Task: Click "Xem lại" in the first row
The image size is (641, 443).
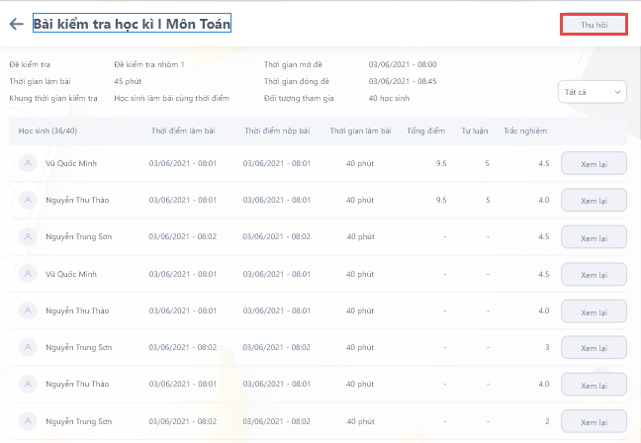Action: click(x=594, y=163)
